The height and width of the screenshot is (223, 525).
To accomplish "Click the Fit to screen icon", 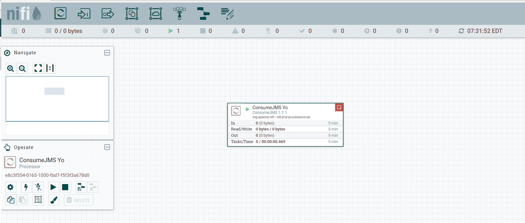I will point(38,68).
